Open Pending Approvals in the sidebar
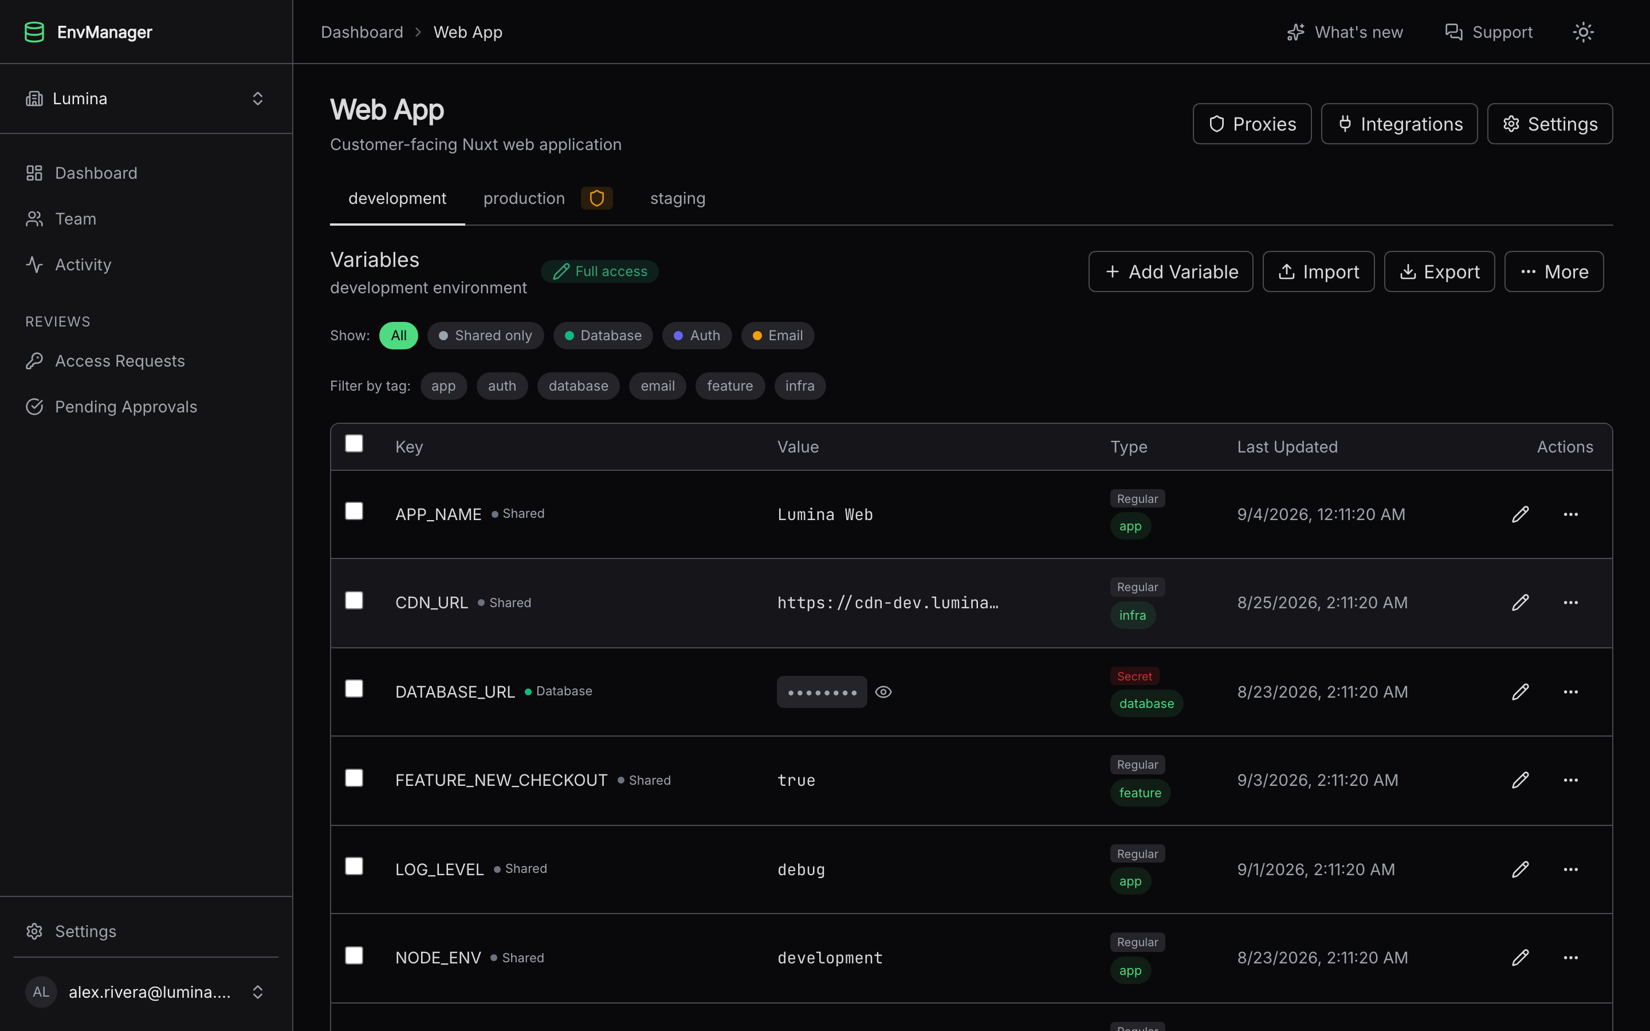 (x=146, y=407)
